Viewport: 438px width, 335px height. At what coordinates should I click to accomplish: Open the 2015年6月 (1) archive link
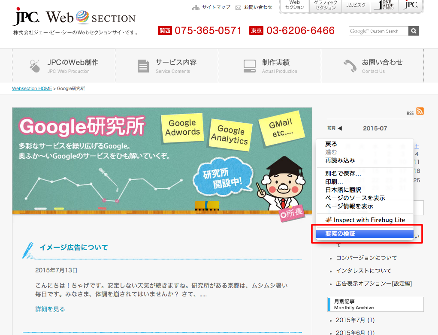(355, 332)
